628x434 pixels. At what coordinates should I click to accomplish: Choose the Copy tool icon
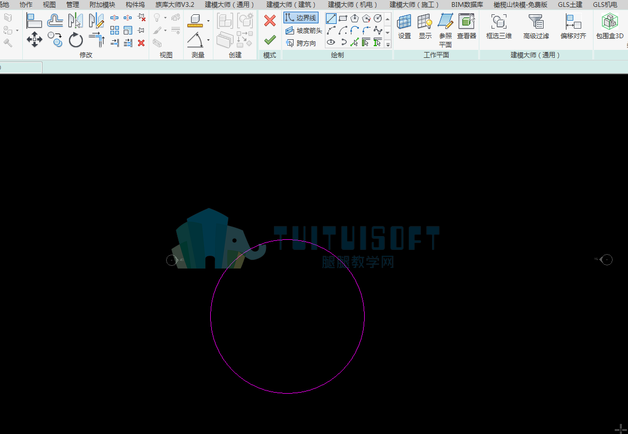click(55, 39)
